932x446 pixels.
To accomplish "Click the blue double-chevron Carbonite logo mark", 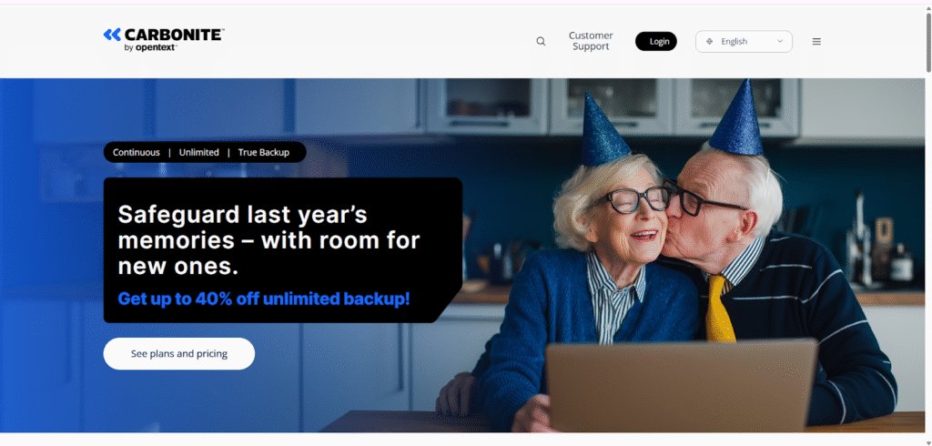I will [112, 35].
